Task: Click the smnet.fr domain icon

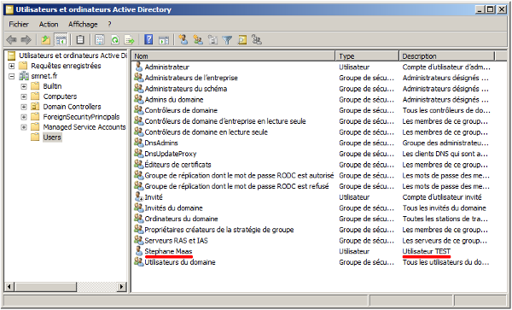Action: pos(24,76)
